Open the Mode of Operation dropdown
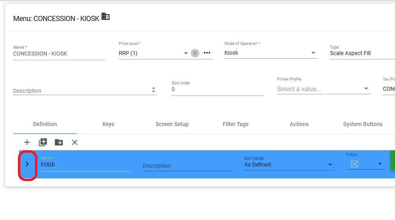Screen dimensions: 395x220 click(313, 53)
